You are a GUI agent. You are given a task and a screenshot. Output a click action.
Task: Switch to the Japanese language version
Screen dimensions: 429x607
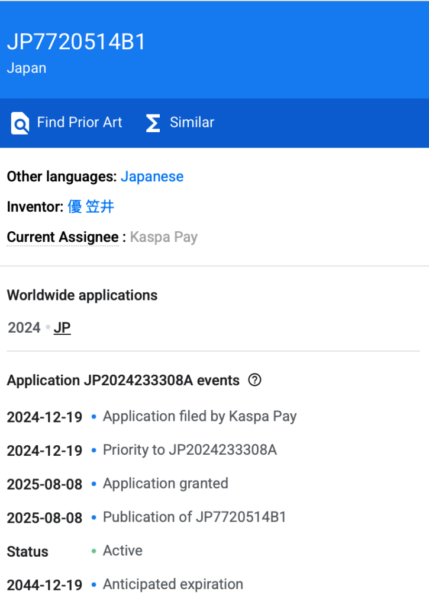[152, 177]
